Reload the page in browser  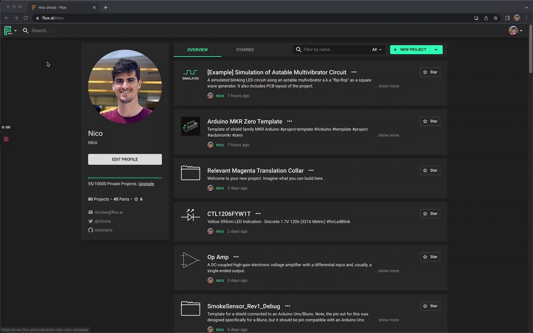tap(26, 18)
